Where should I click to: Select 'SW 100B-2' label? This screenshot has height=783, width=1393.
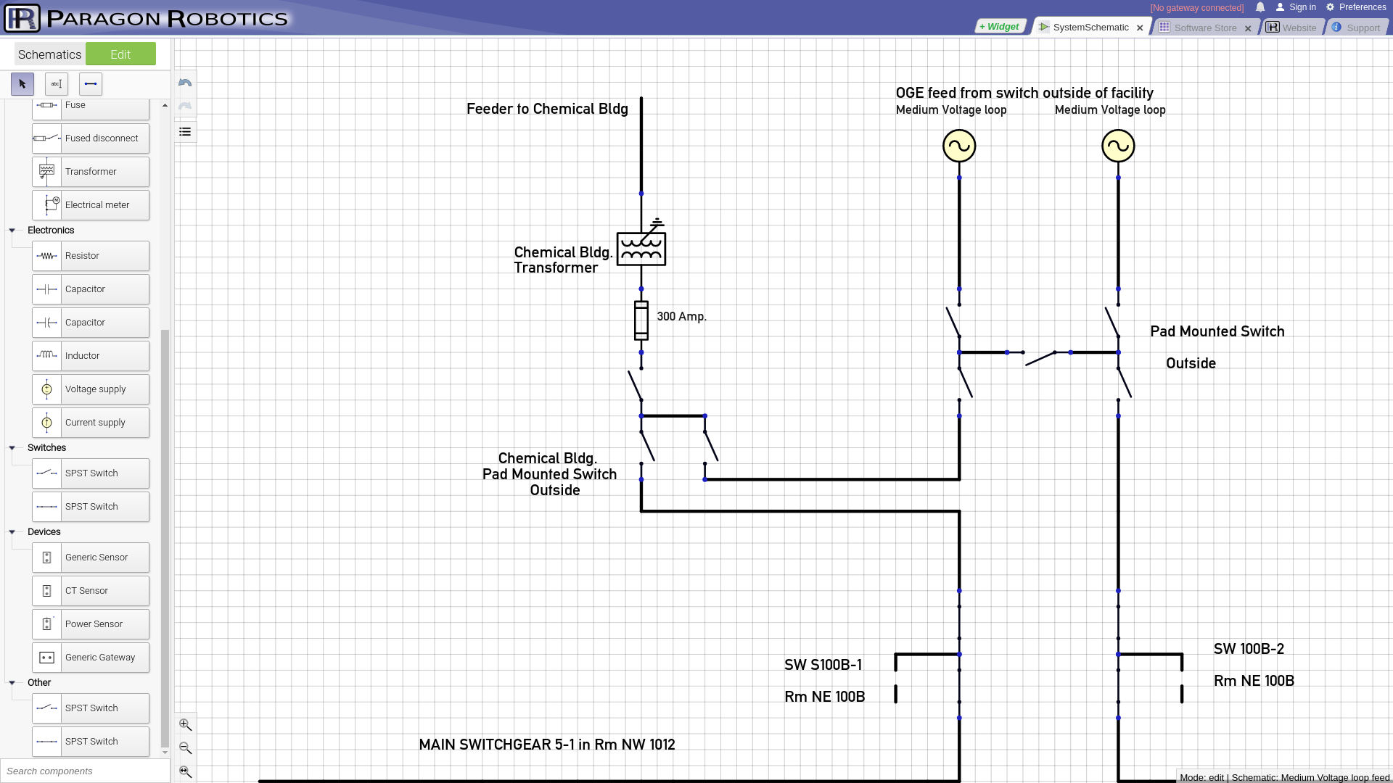click(x=1249, y=649)
